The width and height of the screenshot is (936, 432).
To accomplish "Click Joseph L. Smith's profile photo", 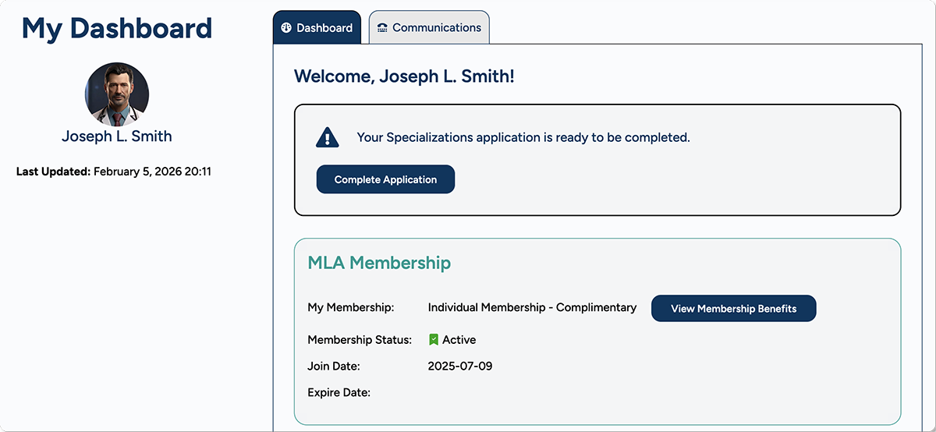I will (x=117, y=94).
